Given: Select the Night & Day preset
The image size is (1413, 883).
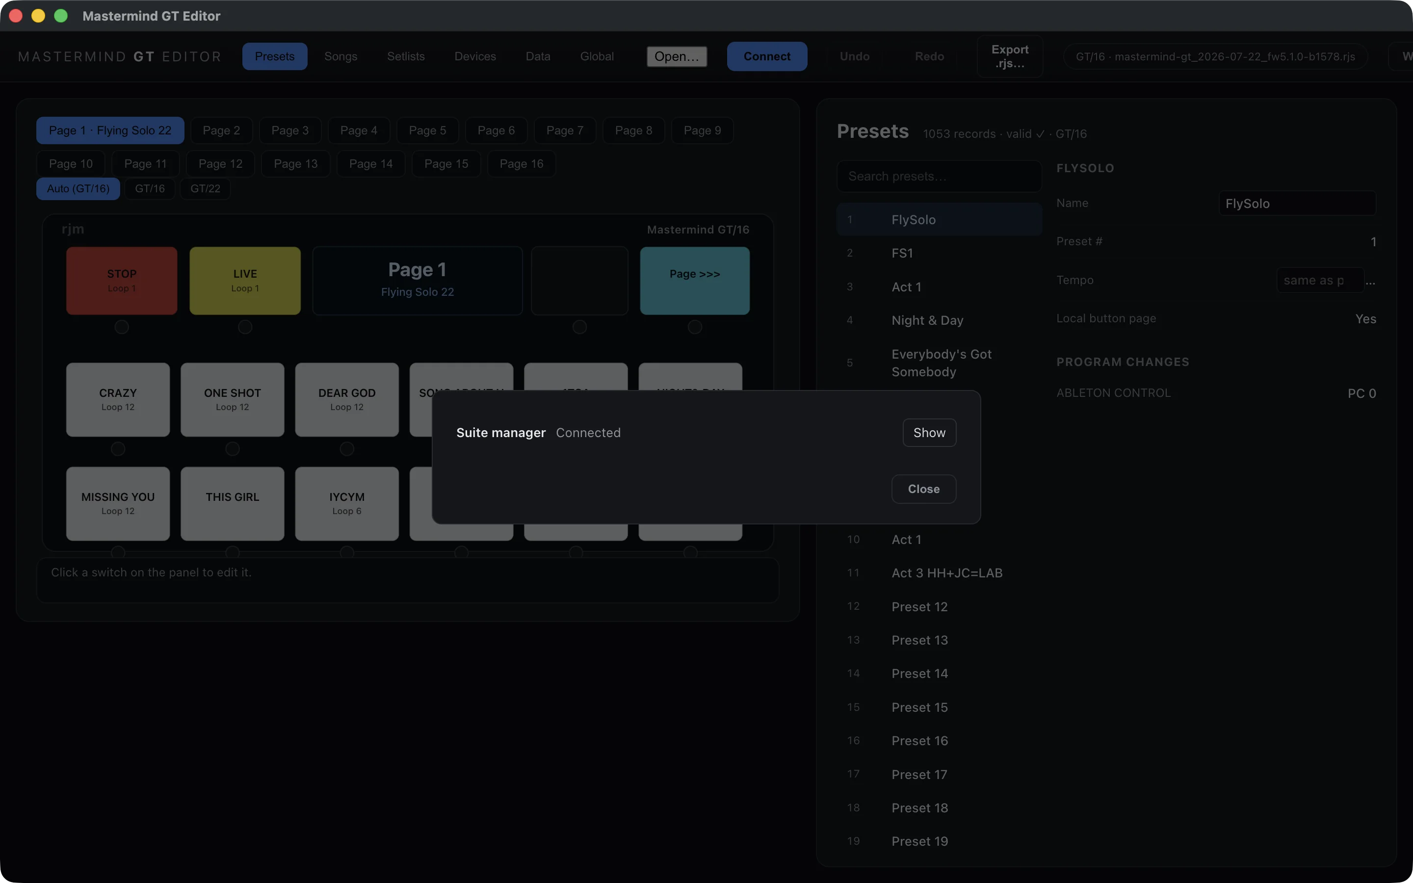Looking at the screenshot, I should [939, 320].
